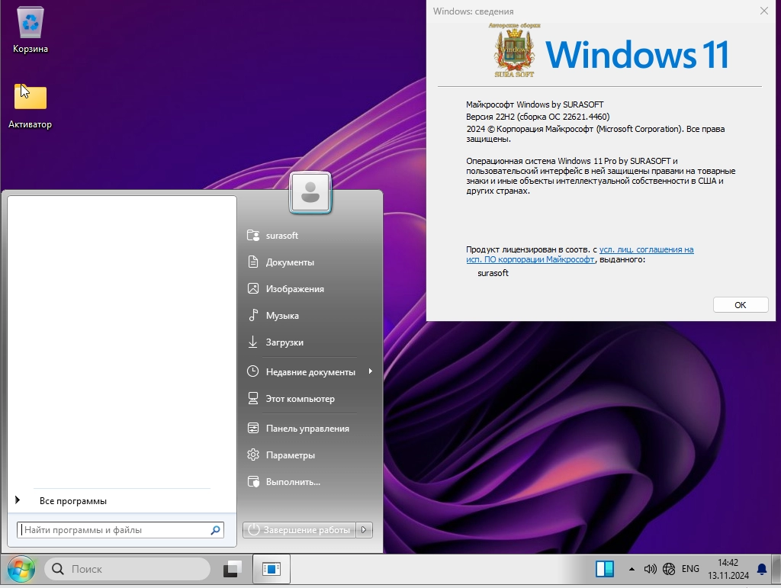Image resolution: width=781 pixels, height=588 pixels.
Task: Show hidden tray icons arrow
Action: pos(632,569)
